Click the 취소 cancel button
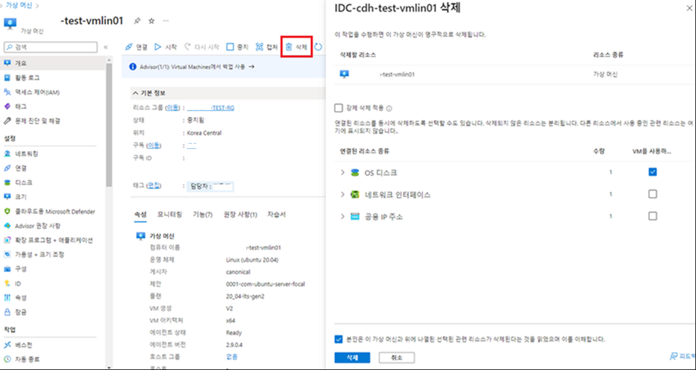 click(397, 357)
